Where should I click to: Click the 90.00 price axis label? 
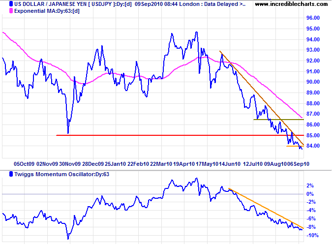click(x=313, y=82)
